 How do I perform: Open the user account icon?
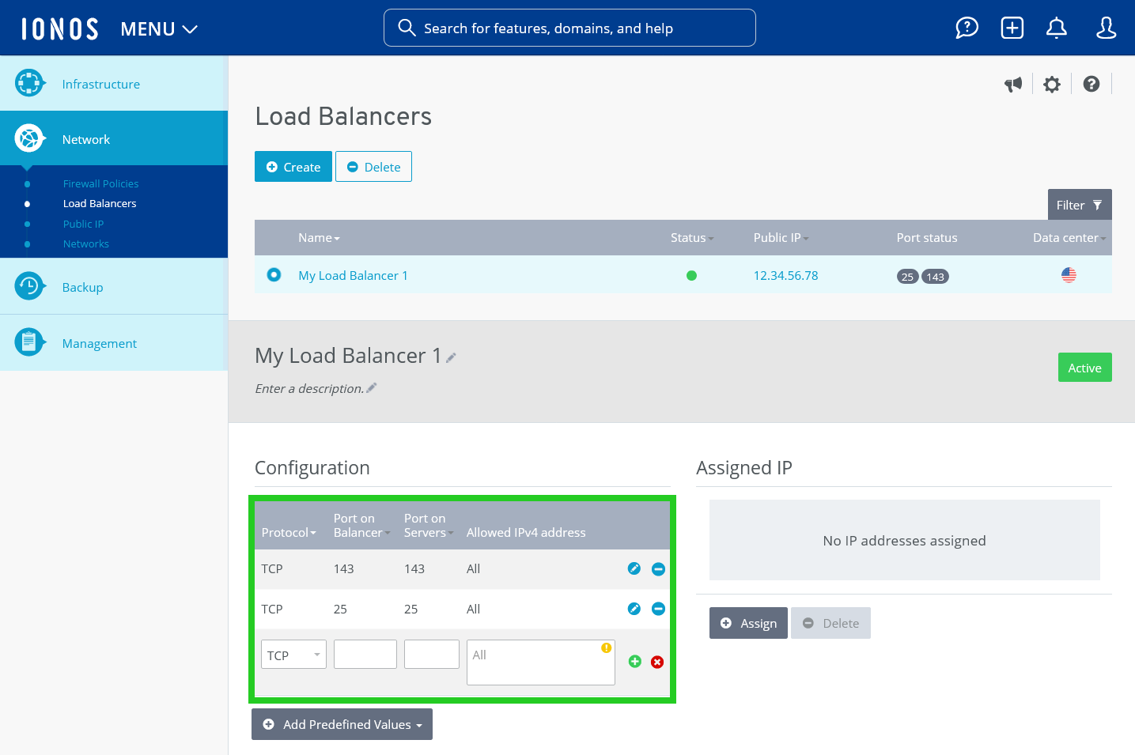(x=1105, y=28)
